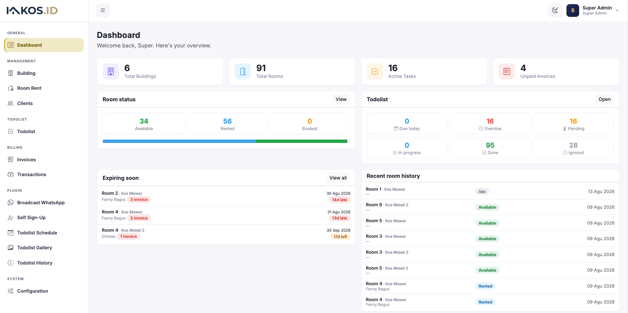Click the Available badge for Room 6
Screen dimensions: 628x313
tap(487, 207)
